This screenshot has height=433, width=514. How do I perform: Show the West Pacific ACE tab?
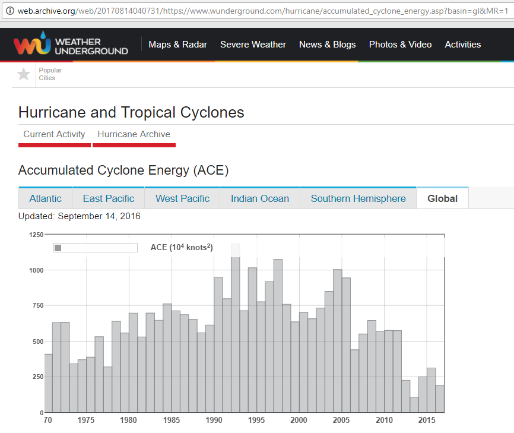[182, 198]
